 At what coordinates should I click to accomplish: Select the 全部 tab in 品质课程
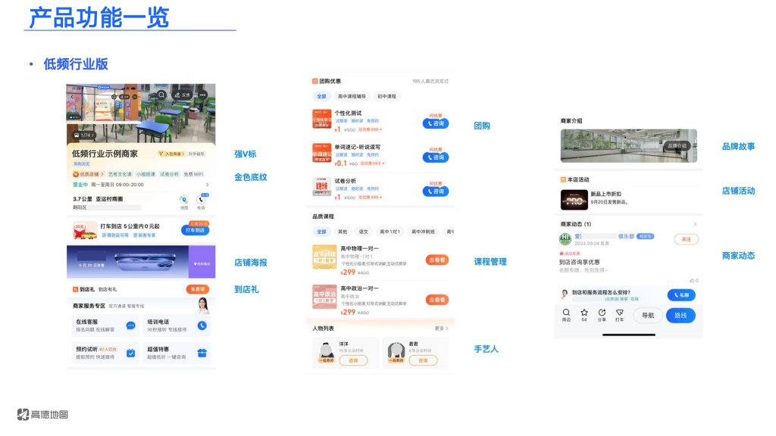(321, 232)
